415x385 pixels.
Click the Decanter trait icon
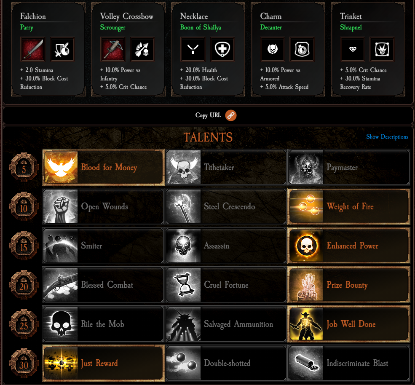[x=302, y=49]
